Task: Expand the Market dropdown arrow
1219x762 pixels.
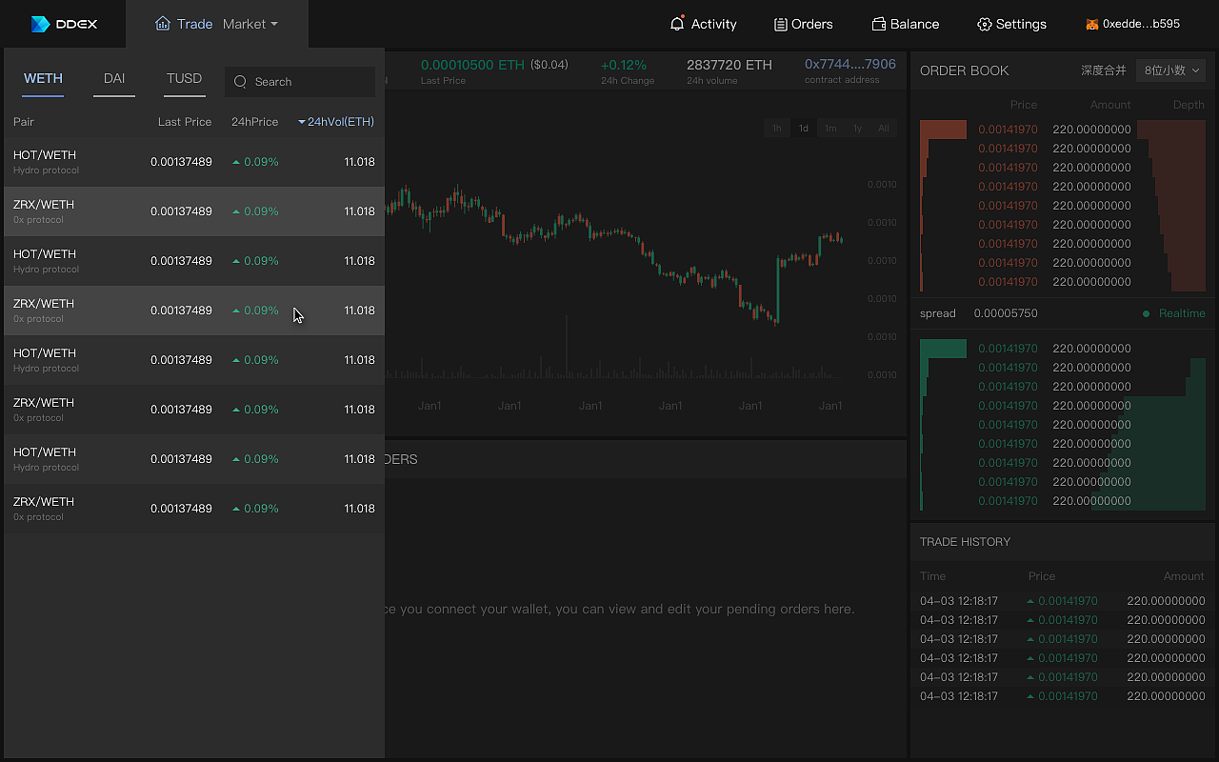Action: click(x=274, y=24)
